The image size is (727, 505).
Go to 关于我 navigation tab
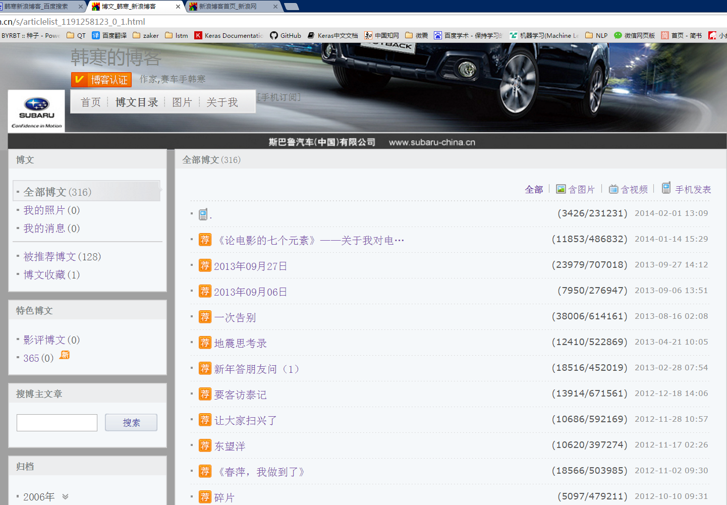point(222,102)
